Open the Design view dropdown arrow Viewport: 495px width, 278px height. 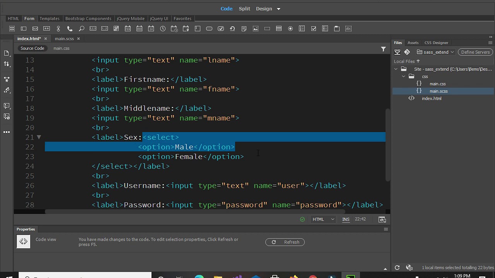278,9
